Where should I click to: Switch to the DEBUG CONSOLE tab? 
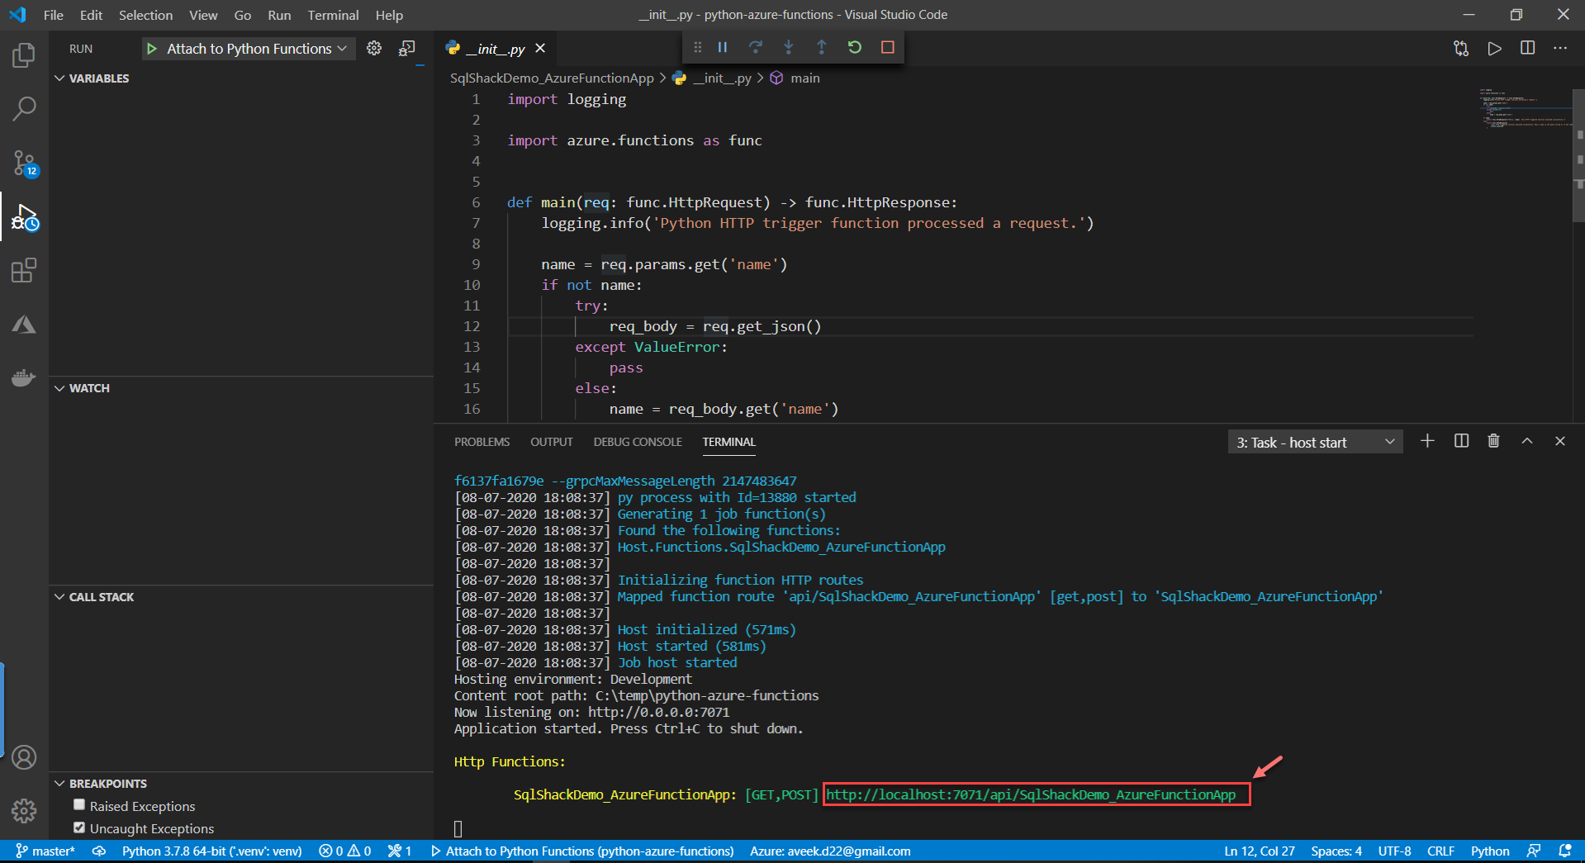(x=637, y=442)
